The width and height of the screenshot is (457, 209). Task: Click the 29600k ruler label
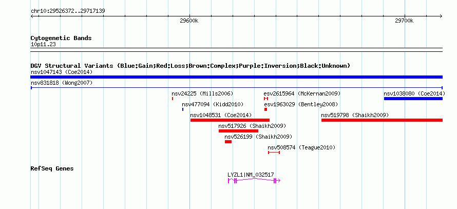[189, 21]
